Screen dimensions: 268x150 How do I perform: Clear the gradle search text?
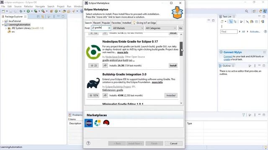[109, 28]
